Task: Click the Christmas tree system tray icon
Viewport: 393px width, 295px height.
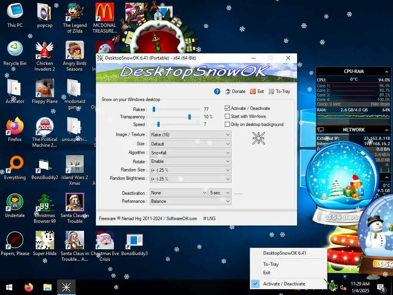Action: pos(333,286)
